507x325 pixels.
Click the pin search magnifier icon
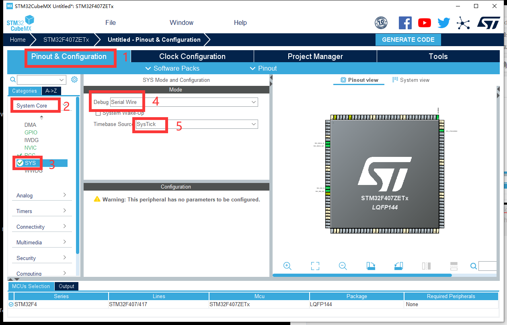point(474,266)
